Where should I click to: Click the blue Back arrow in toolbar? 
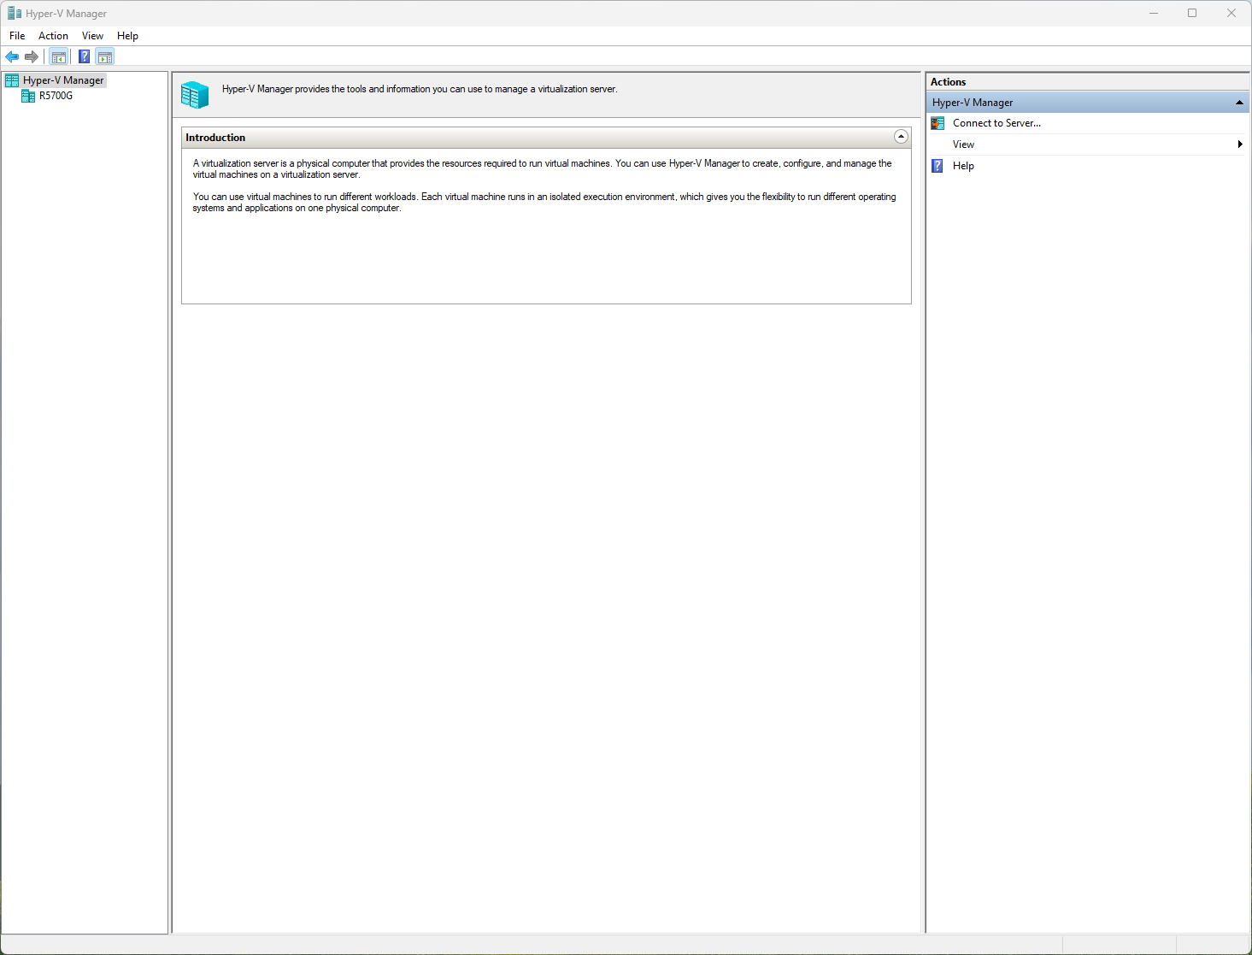point(12,56)
